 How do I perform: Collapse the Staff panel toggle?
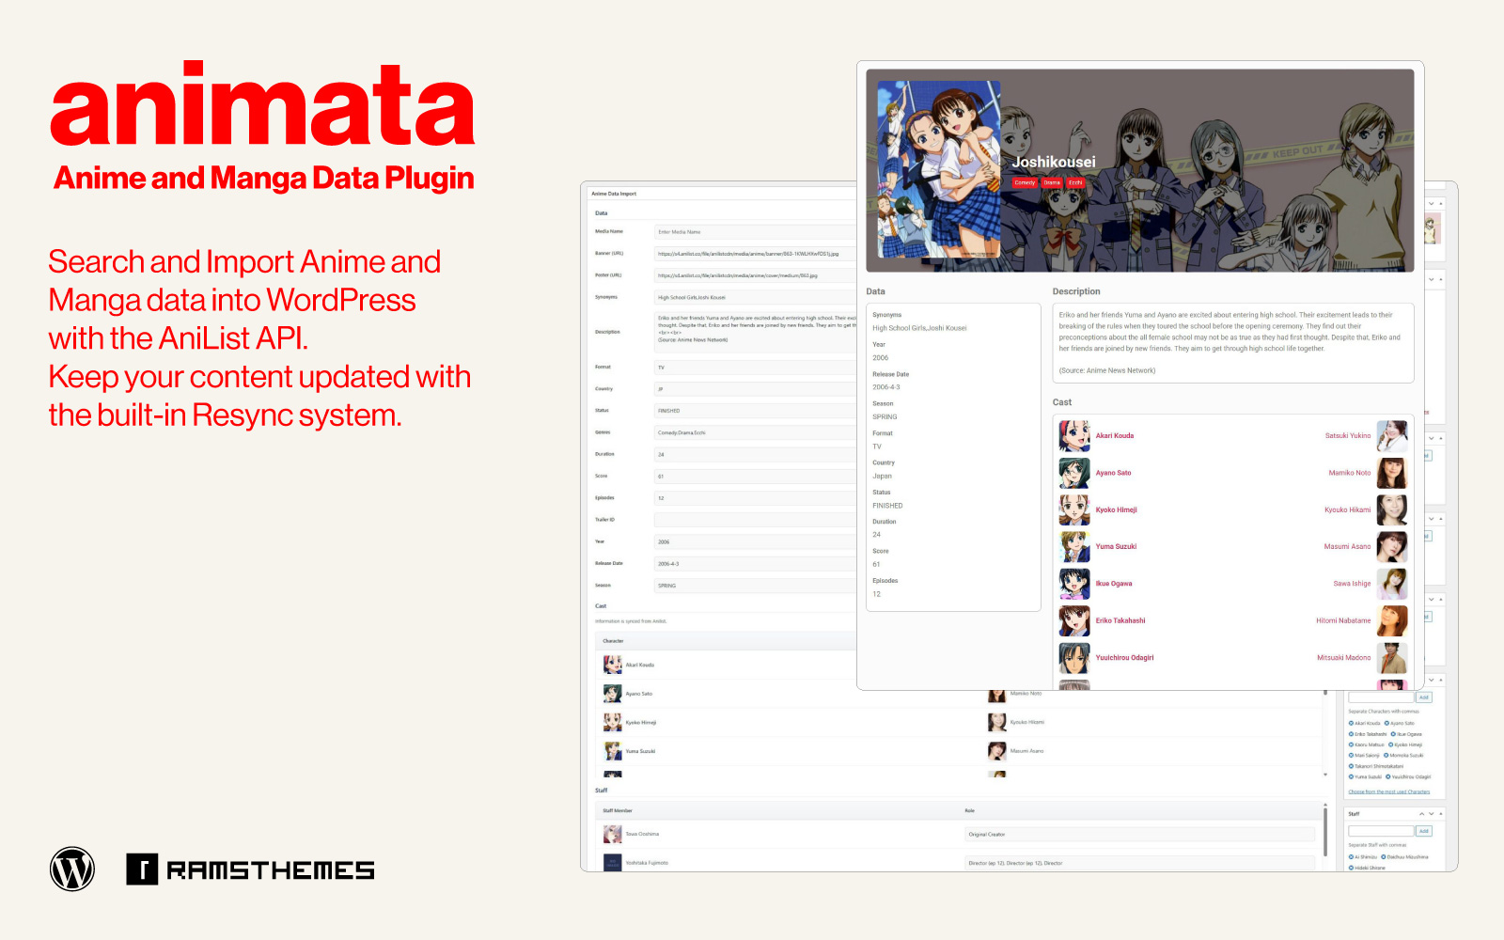[x=1441, y=814]
